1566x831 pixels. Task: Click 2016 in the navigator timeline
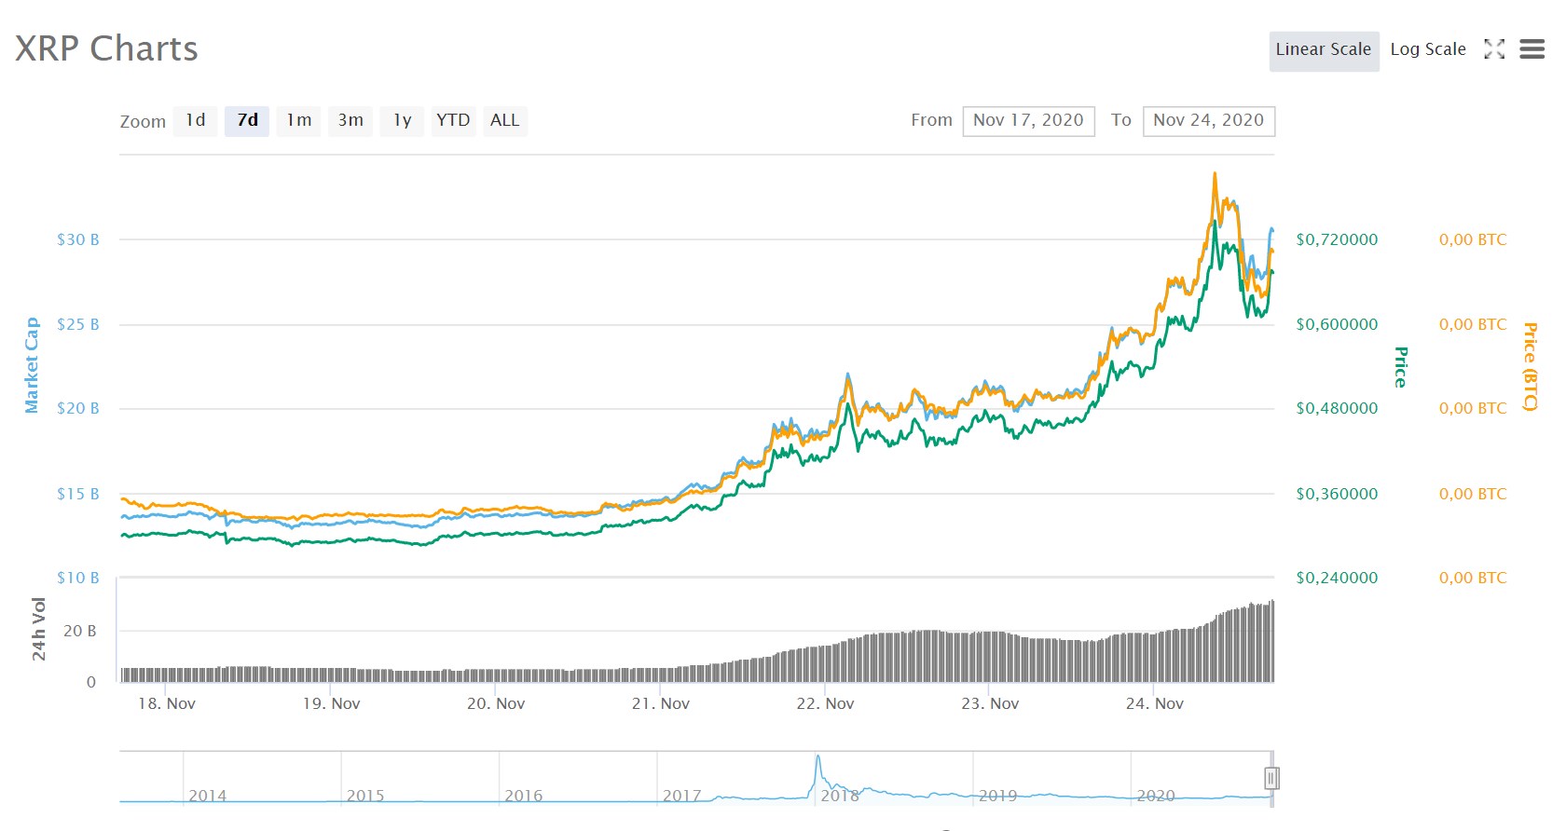[524, 796]
